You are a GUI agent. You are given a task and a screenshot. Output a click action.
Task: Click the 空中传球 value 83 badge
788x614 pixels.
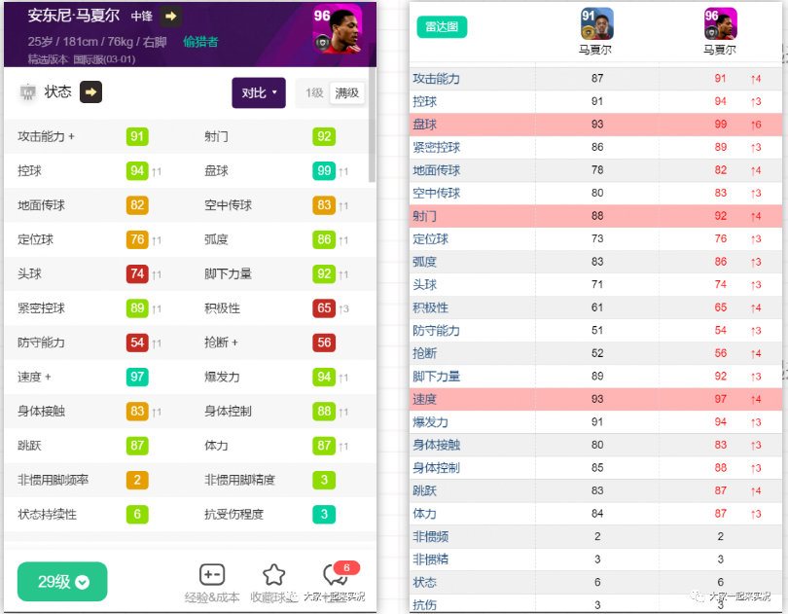(x=324, y=205)
